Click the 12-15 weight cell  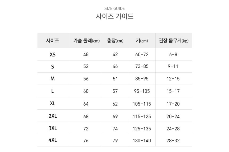173,79
